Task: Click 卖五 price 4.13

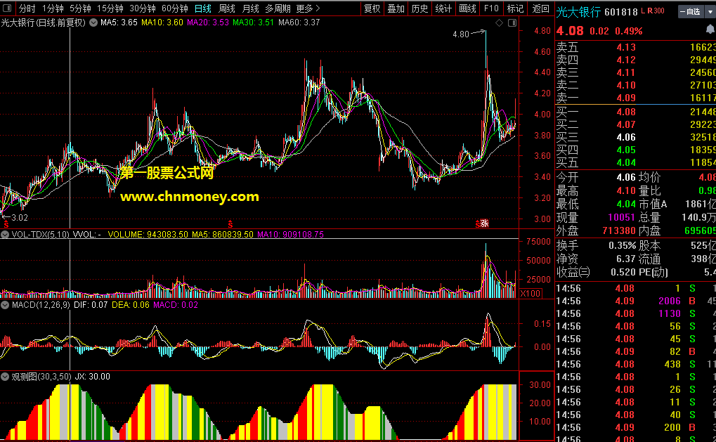Action: click(625, 48)
